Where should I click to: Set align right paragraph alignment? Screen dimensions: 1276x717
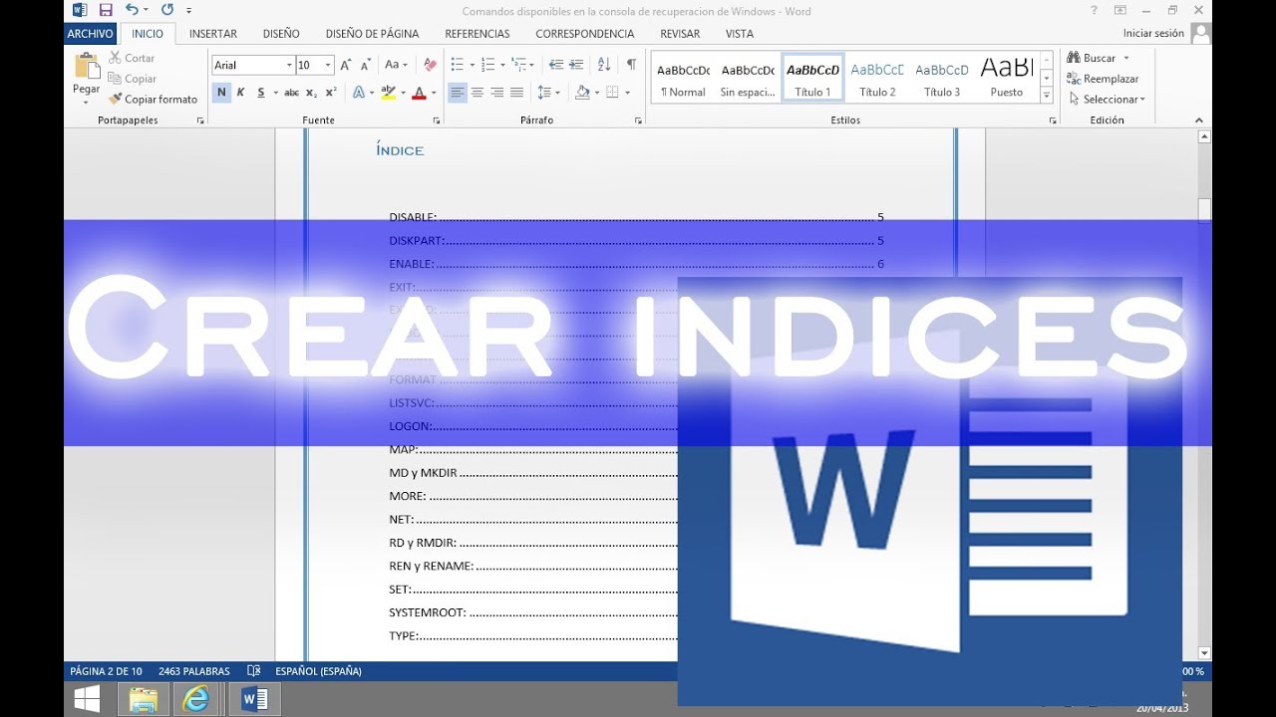point(496,93)
